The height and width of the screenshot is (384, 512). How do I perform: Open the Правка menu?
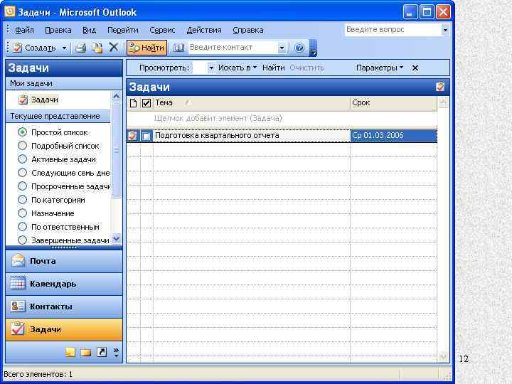coord(58,30)
